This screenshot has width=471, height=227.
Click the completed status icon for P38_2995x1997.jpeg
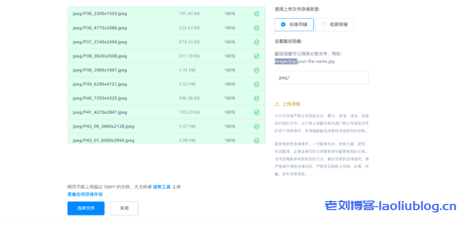pos(256,70)
